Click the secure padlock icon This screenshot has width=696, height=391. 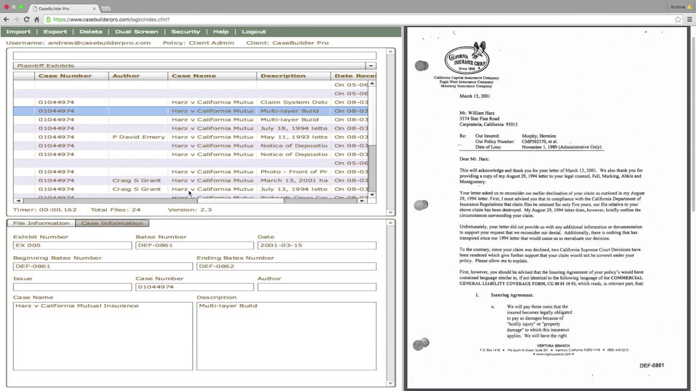point(48,19)
